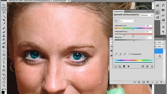Select the Elliptical Marquee tool
167x94 pixels.
click(4, 9)
